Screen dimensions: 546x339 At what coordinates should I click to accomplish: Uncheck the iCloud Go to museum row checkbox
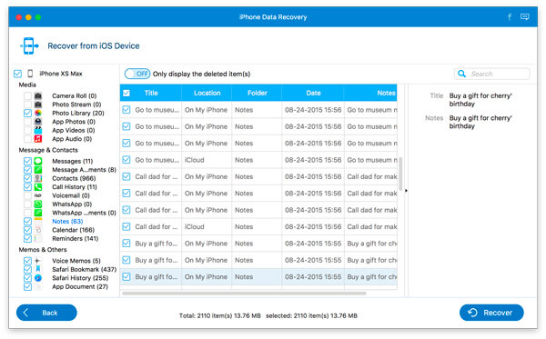(126, 160)
